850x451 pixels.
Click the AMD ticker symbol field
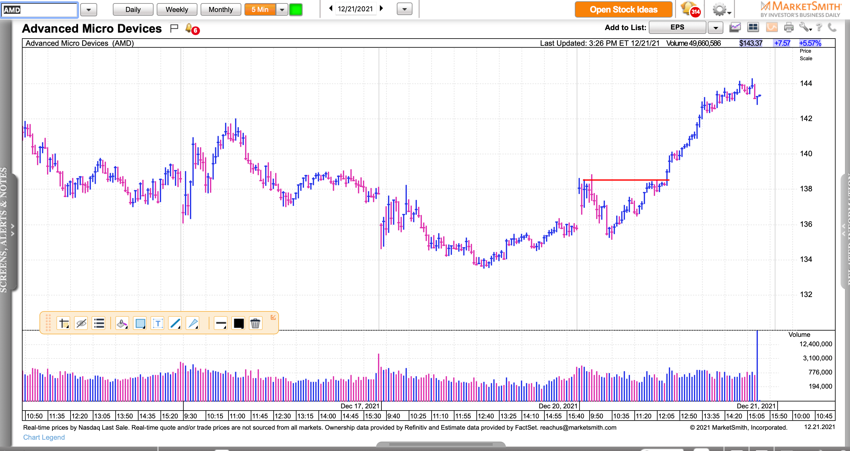tap(39, 10)
